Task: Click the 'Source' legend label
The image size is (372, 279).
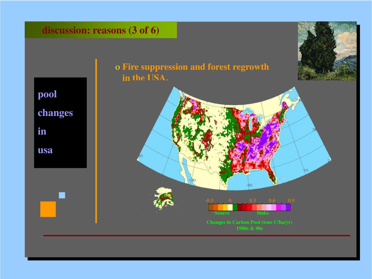Action: pyautogui.click(x=222, y=213)
